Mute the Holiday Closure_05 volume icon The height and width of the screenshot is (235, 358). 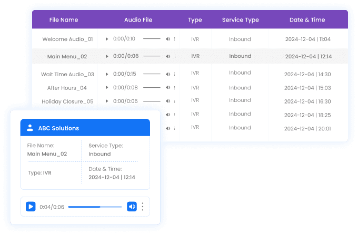[168, 101]
